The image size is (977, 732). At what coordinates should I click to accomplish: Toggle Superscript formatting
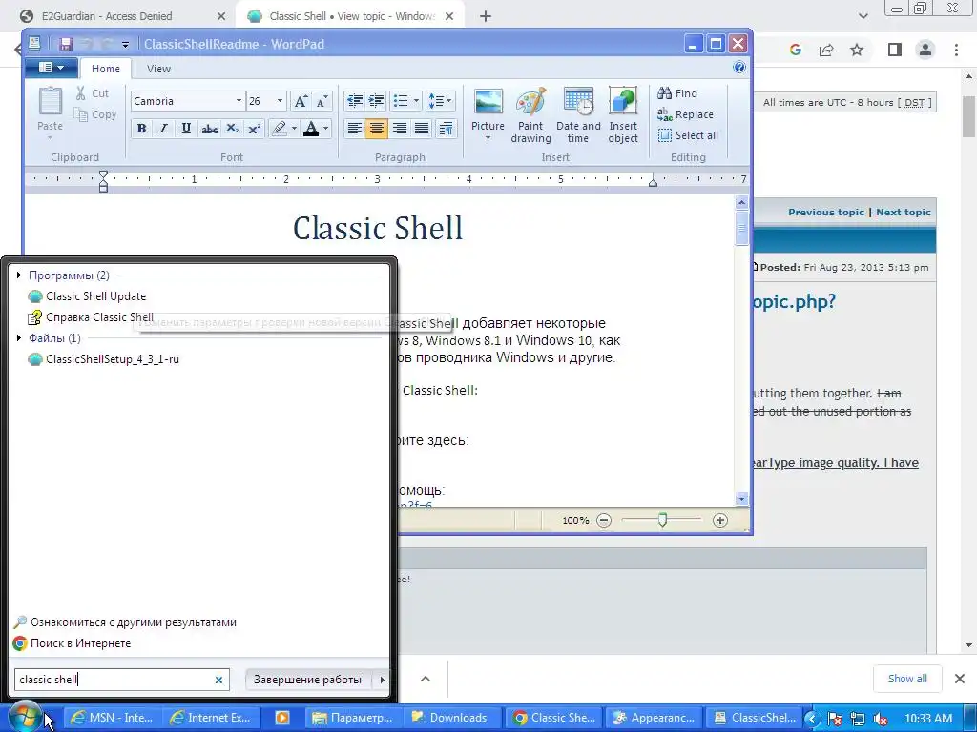(254, 129)
